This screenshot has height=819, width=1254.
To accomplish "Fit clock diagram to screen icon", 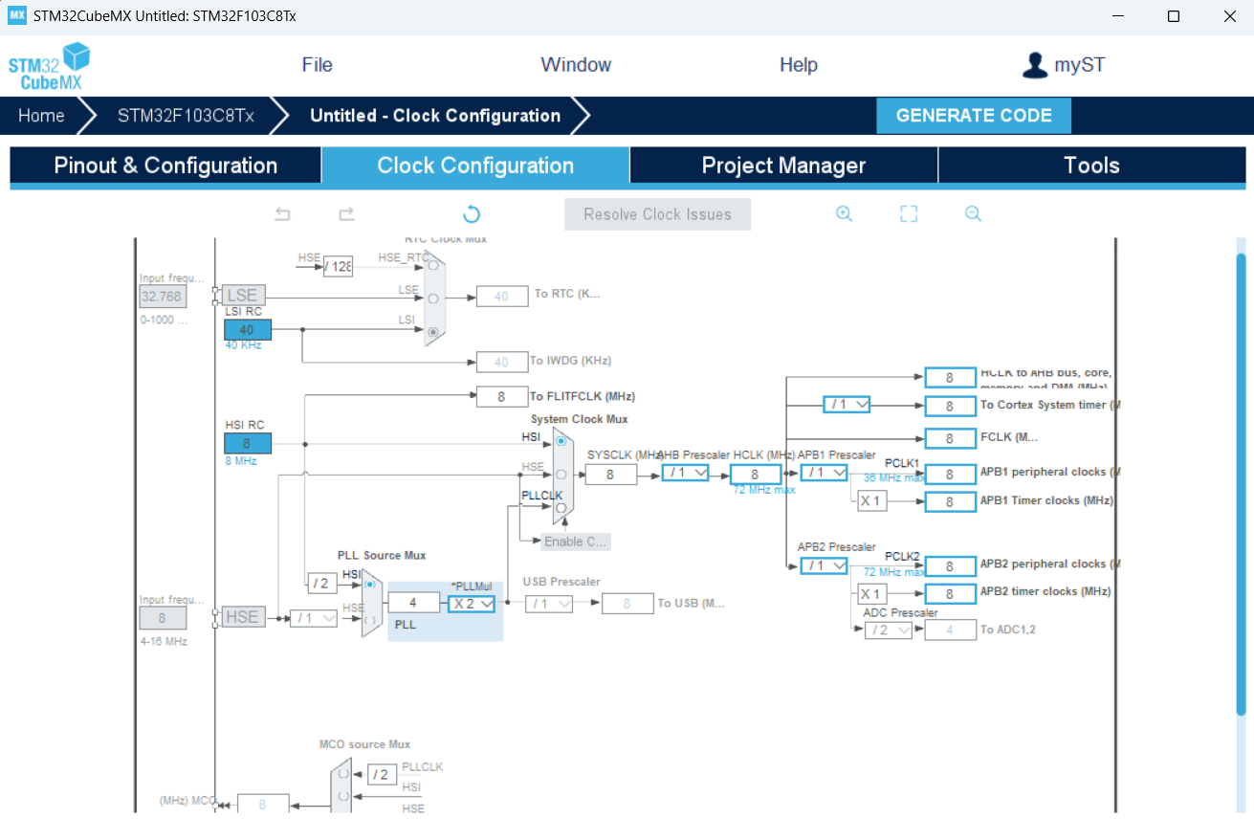I will click(x=909, y=214).
